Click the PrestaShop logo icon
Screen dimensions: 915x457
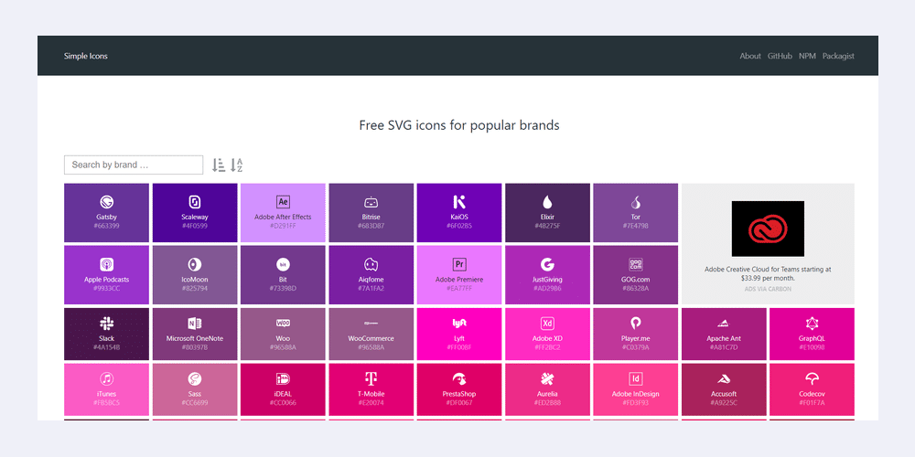coord(459,378)
